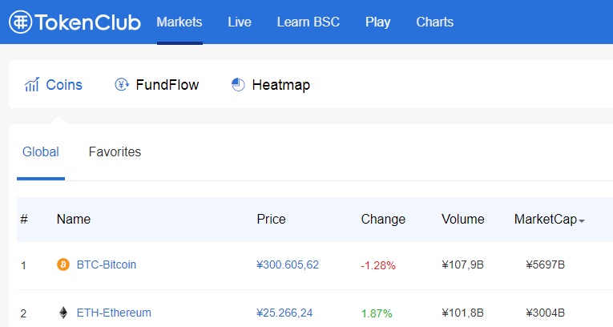Image resolution: width=613 pixels, height=327 pixels.
Task: Click the Heatmap pie chart icon
Action: pos(238,84)
